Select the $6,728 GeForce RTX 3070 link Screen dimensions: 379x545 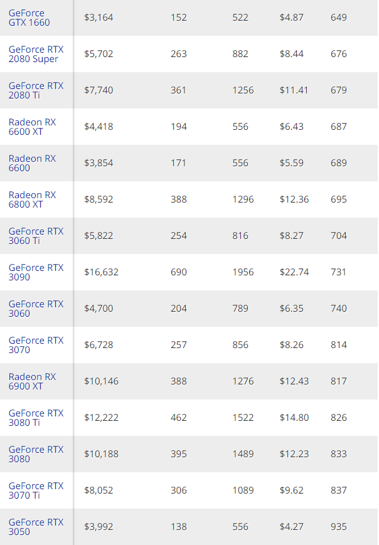[36, 345]
